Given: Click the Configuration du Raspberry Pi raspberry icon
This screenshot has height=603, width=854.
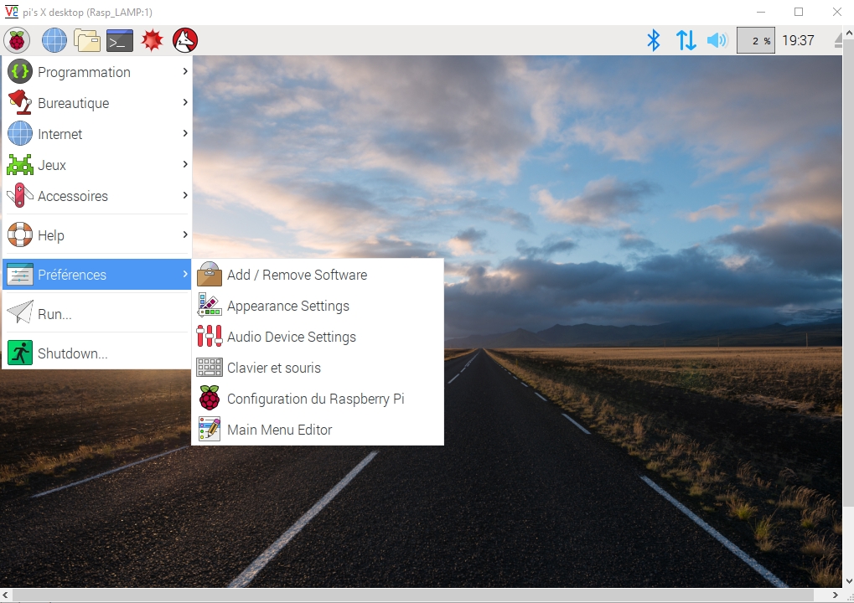Looking at the screenshot, I should (210, 399).
